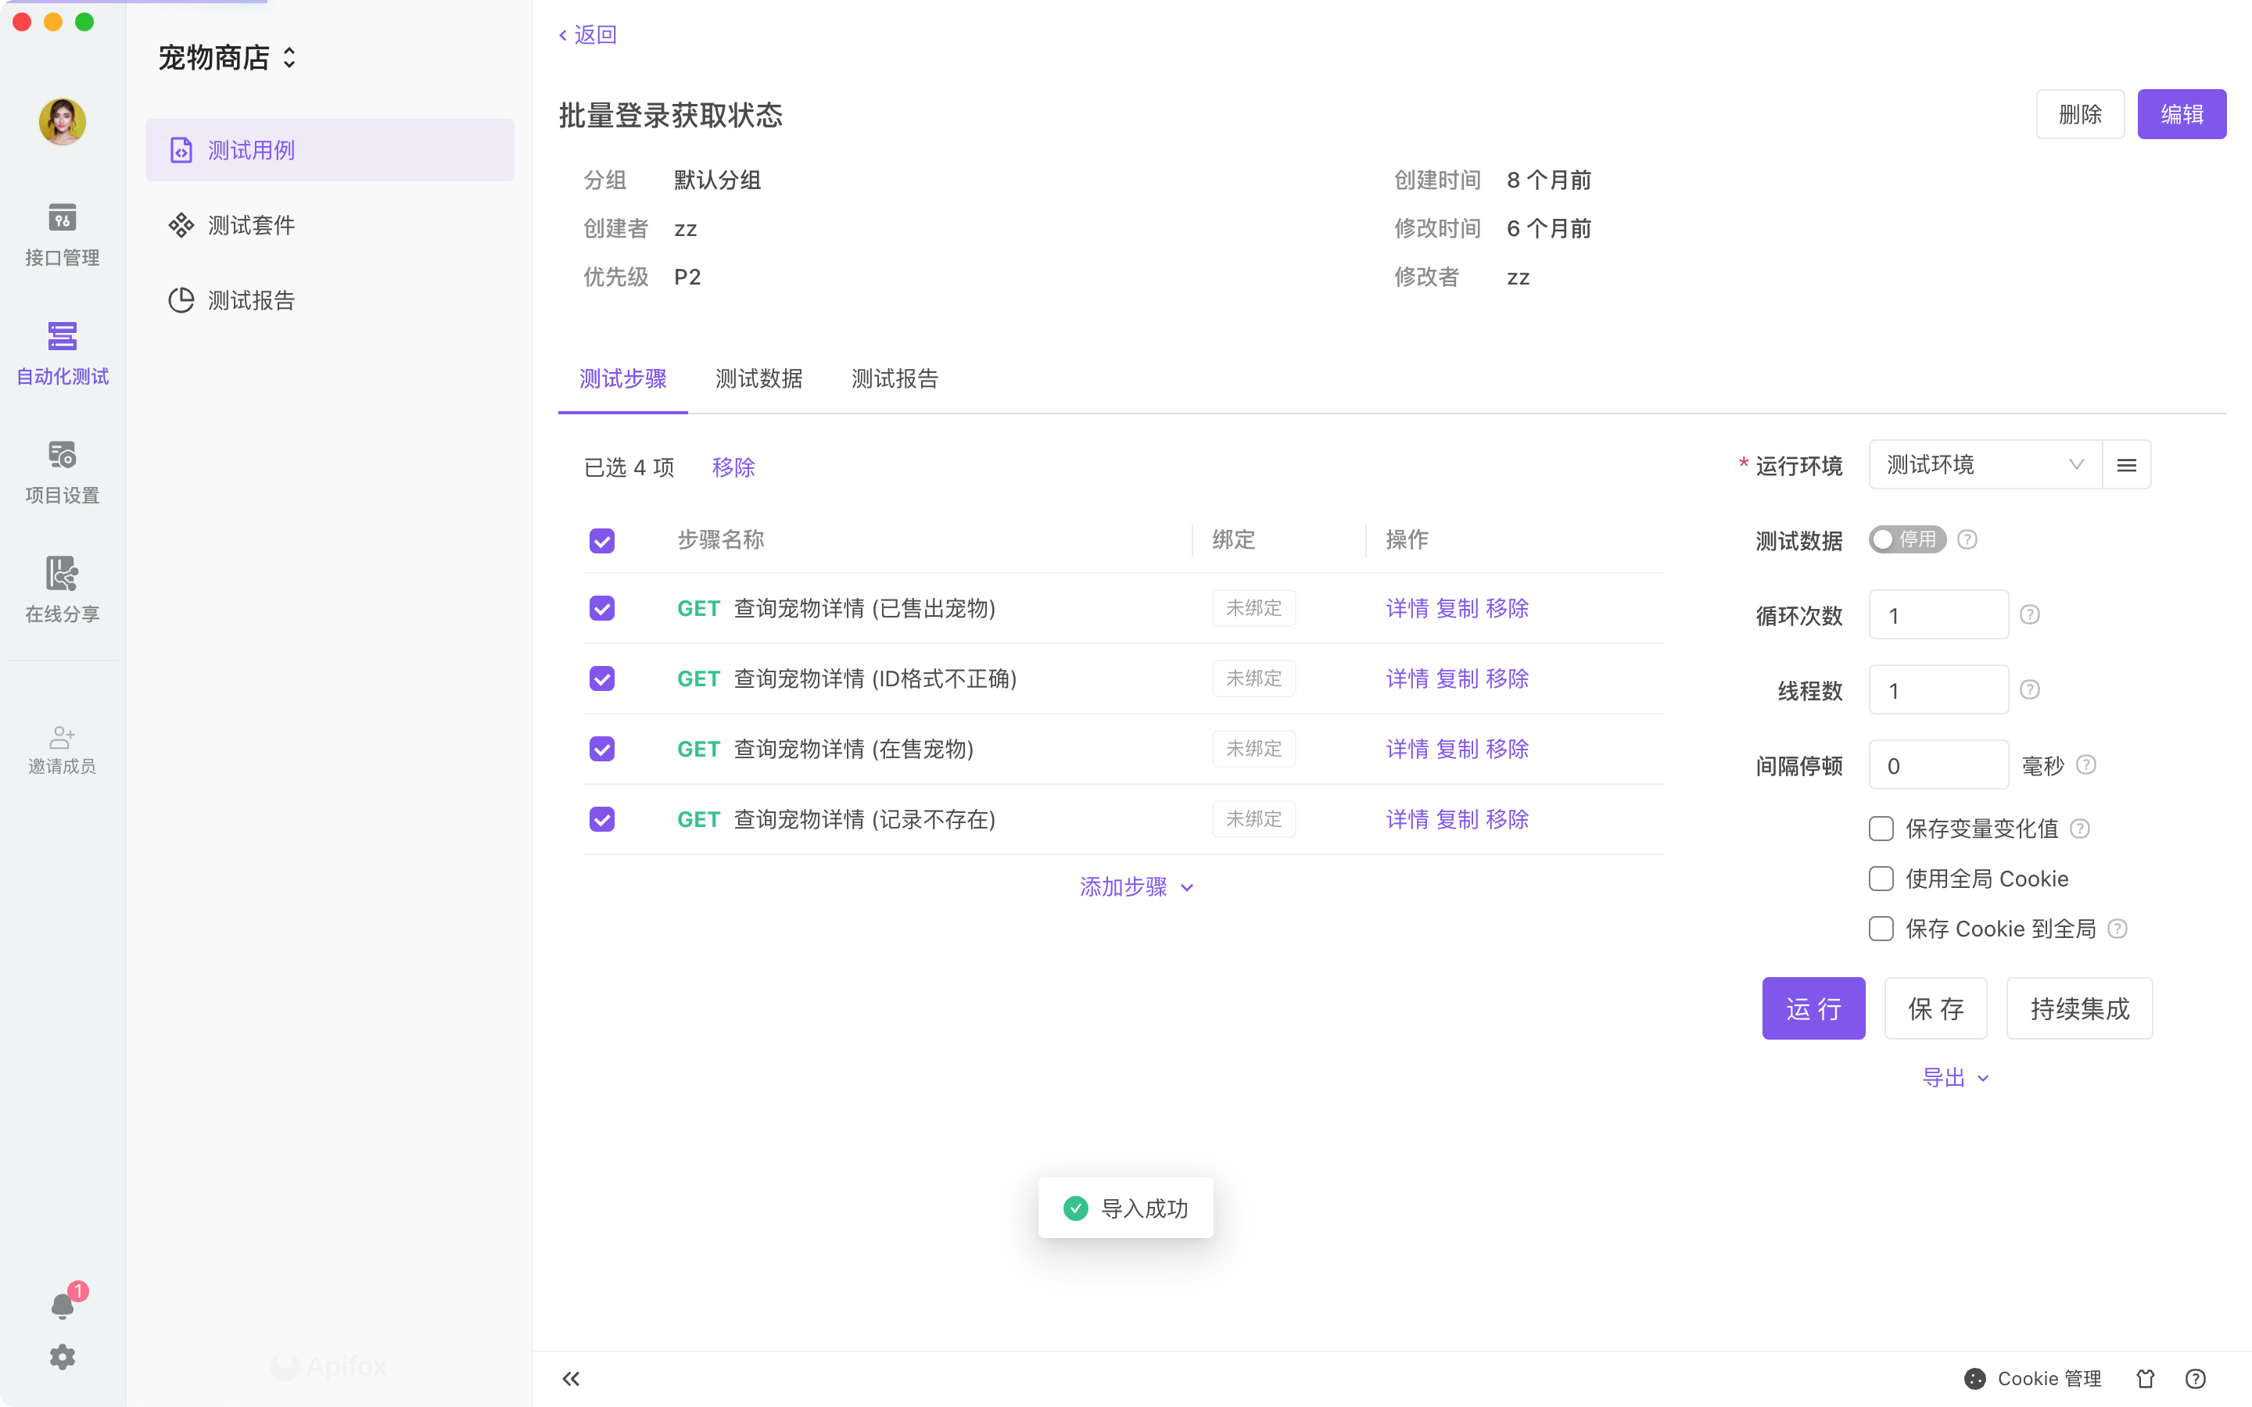This screenshot has height=1407, width=2252.
Task: Click the 循环次数 input field
Action: coord(1938,615)
